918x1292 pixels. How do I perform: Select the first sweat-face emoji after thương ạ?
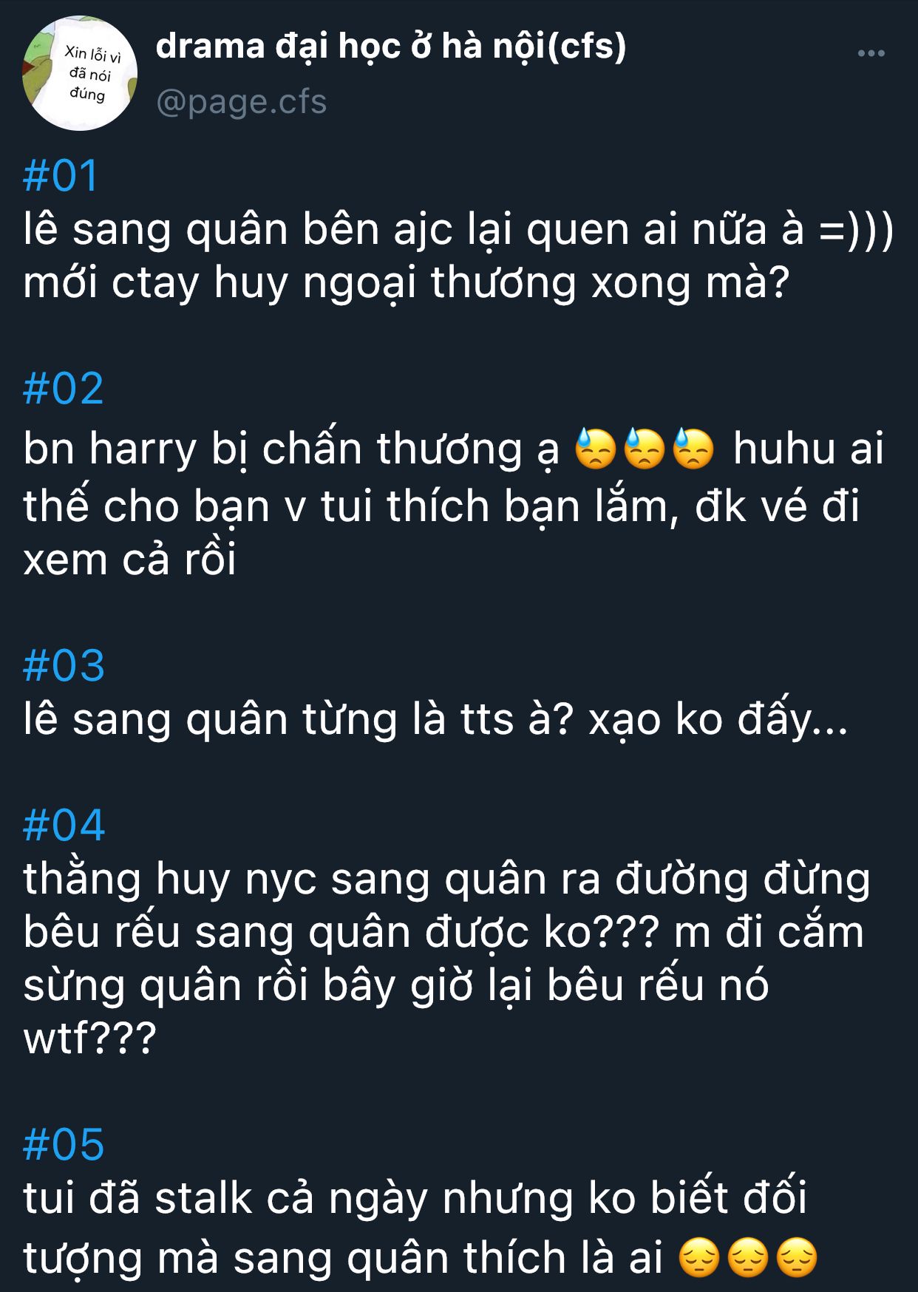595,449
